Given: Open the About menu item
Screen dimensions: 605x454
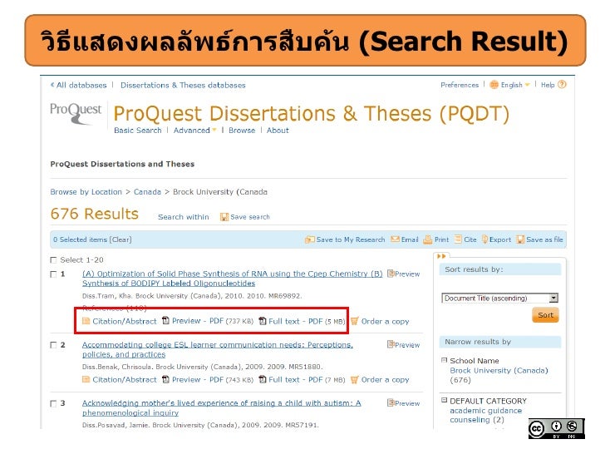Looking at the screenshot, I should (278, 131).
